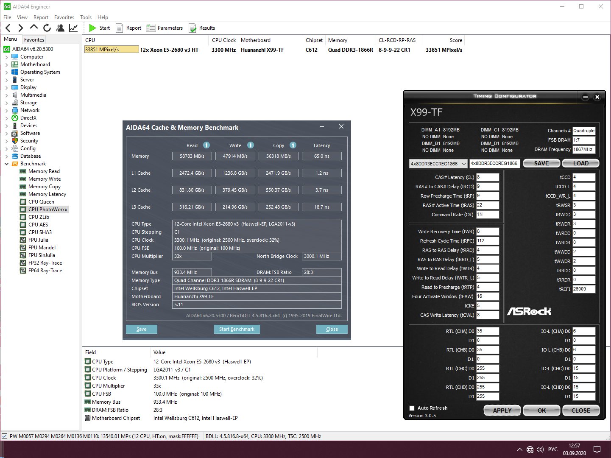Open the 4x8DDR3ECCREG1866 profile dropdown

pyautogui.click(x=438, y=164)
